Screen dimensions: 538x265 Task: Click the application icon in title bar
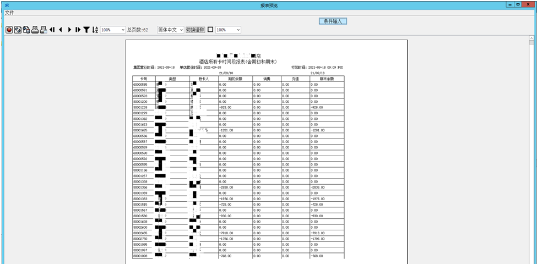[7, 4]
